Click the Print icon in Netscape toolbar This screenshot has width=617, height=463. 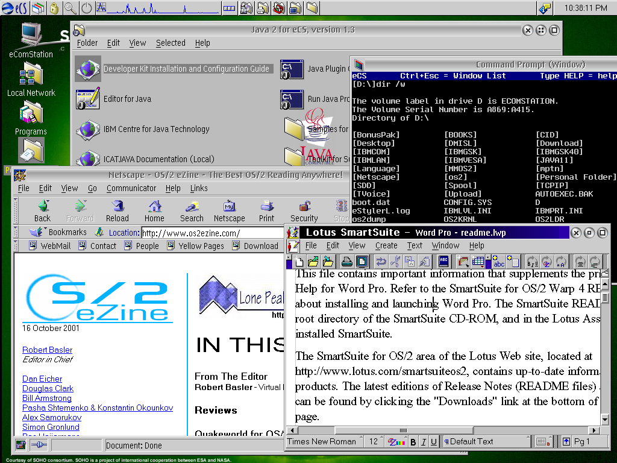pyautogui.click(x=266, y=211)
